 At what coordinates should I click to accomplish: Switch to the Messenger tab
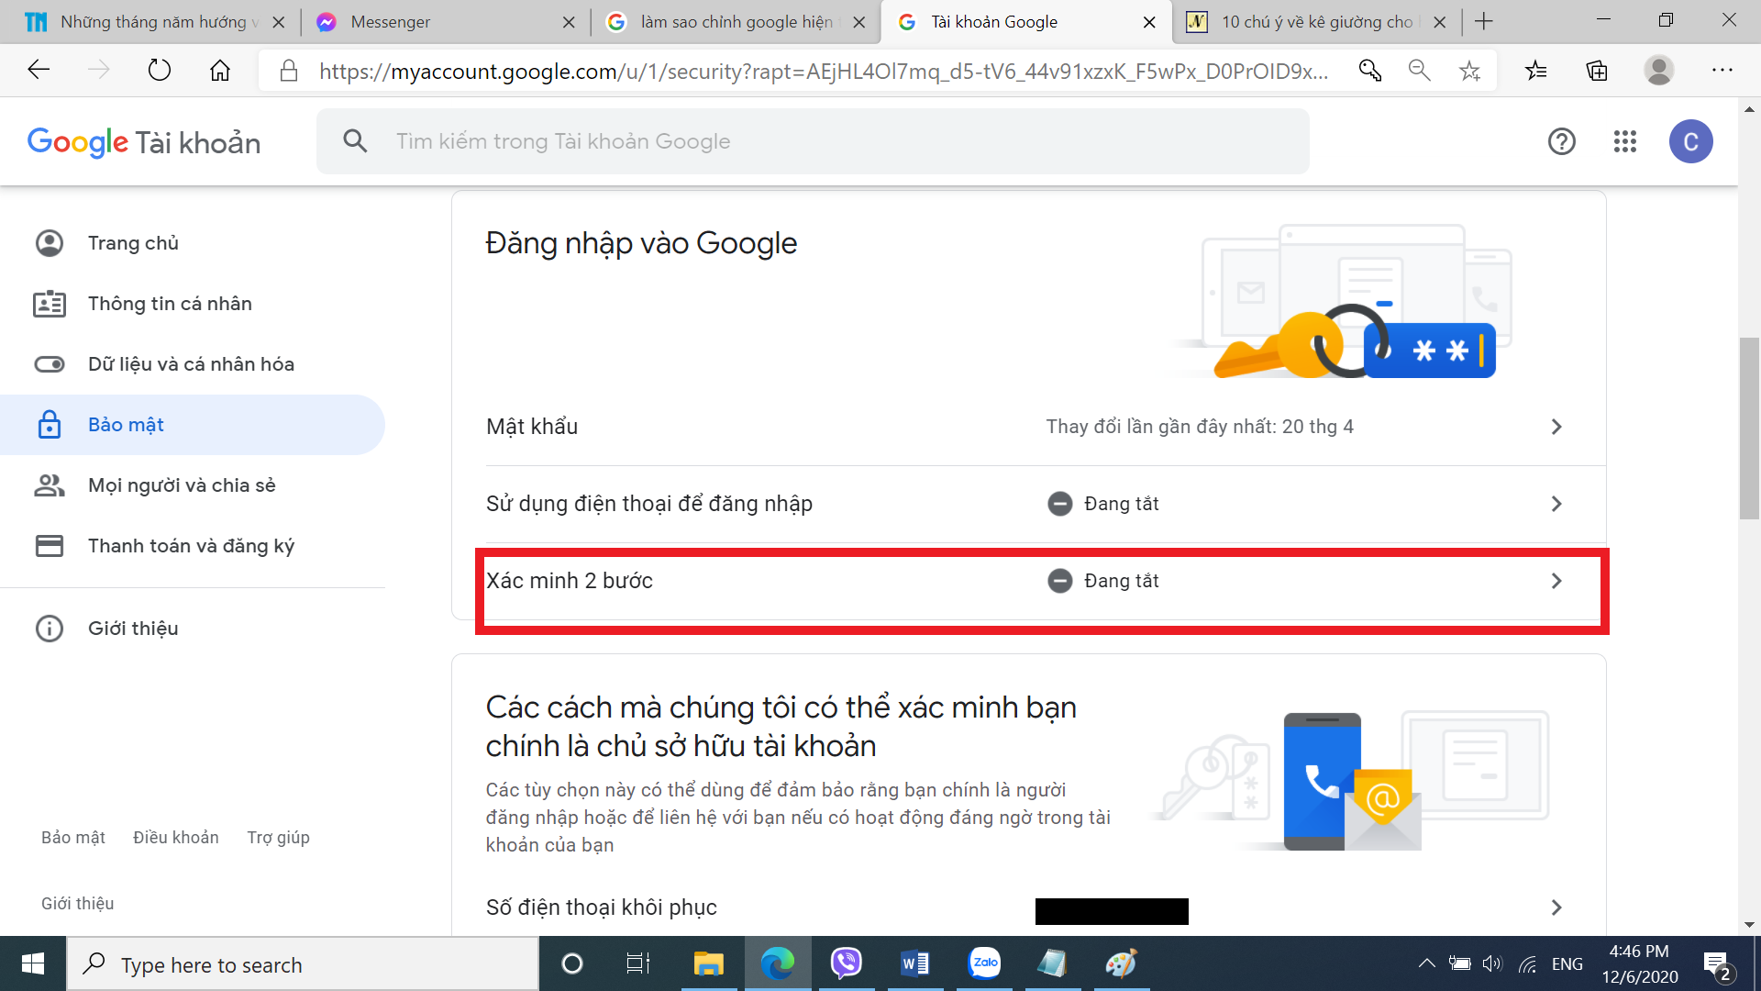445,22
